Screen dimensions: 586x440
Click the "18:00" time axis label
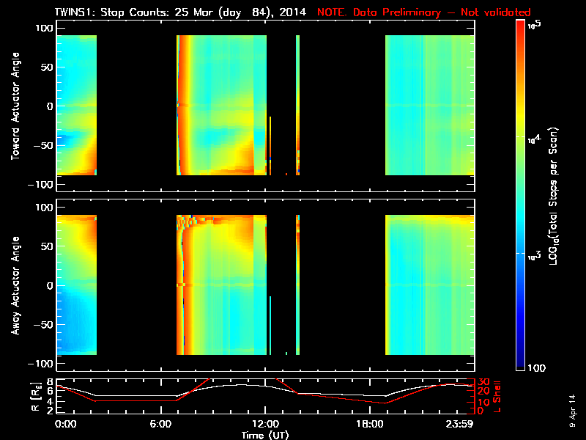pos(370,424)
